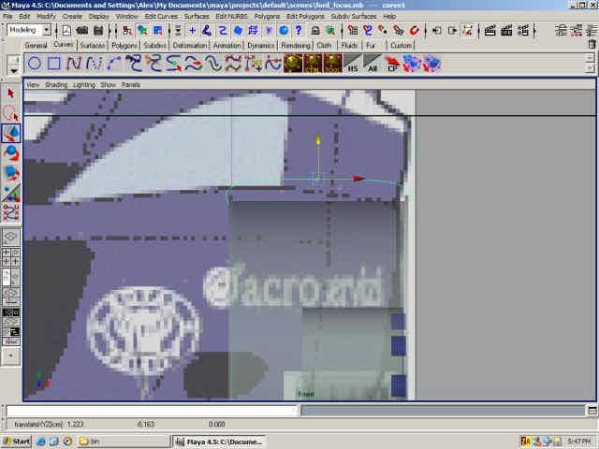Select the single perspective layout icon

(11, 238)
